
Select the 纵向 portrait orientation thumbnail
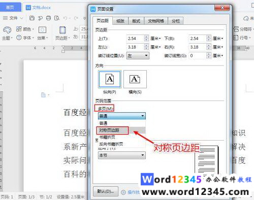(110, 79)
